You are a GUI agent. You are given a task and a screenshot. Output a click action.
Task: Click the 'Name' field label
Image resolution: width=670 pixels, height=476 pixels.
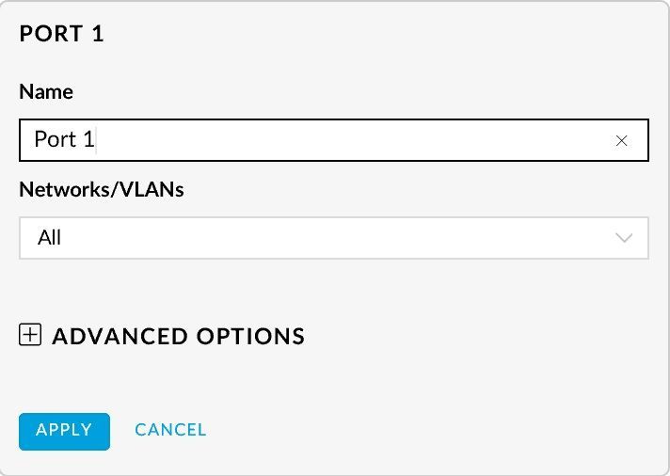click(46, 91)
